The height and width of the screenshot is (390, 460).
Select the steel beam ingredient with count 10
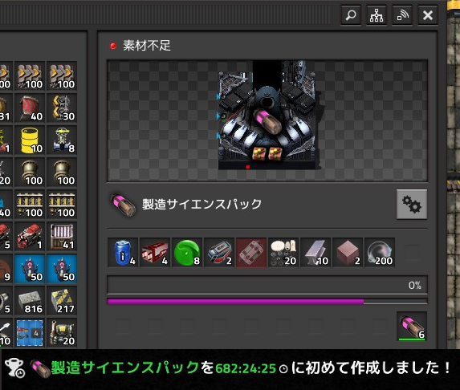315,253
